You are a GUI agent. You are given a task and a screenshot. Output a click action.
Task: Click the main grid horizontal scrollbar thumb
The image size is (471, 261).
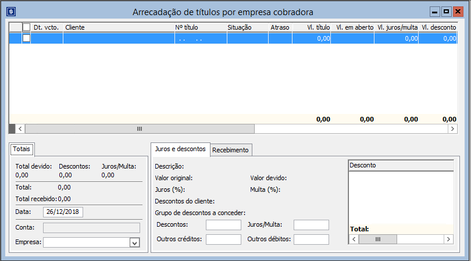coord(140,128)
